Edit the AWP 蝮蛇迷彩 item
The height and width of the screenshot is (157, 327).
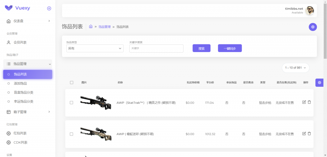click(304, 134)
